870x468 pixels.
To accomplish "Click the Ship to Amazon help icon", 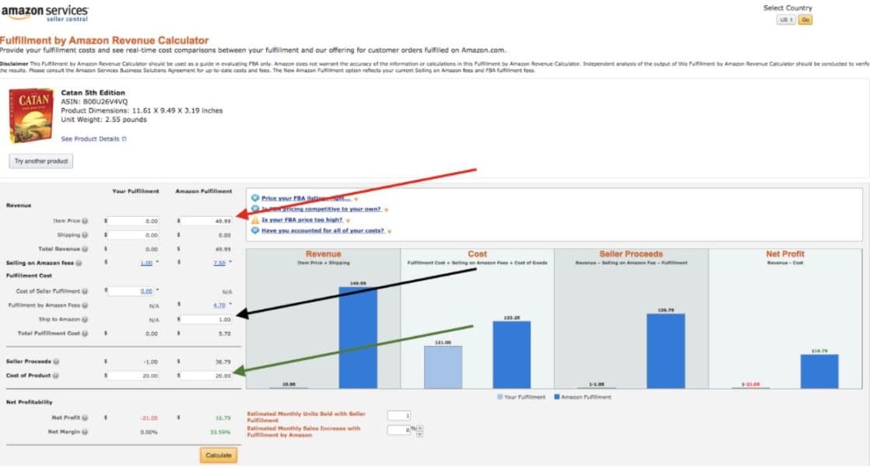I will pyautogui.click(x=85, y=320).
